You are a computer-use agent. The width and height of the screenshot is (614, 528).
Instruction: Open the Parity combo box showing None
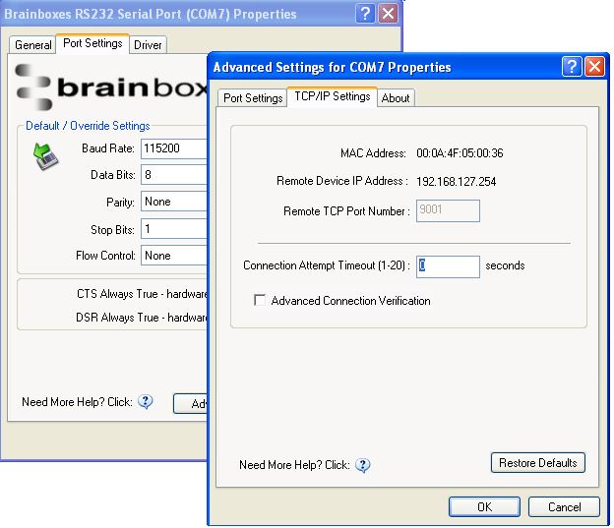coord(174,202)
